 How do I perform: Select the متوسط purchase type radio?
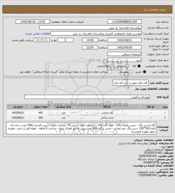pyautogui.click(x=131, y=72)
